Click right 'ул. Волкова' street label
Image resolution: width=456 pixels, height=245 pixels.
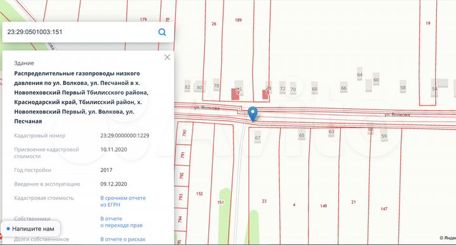point(397,115)
